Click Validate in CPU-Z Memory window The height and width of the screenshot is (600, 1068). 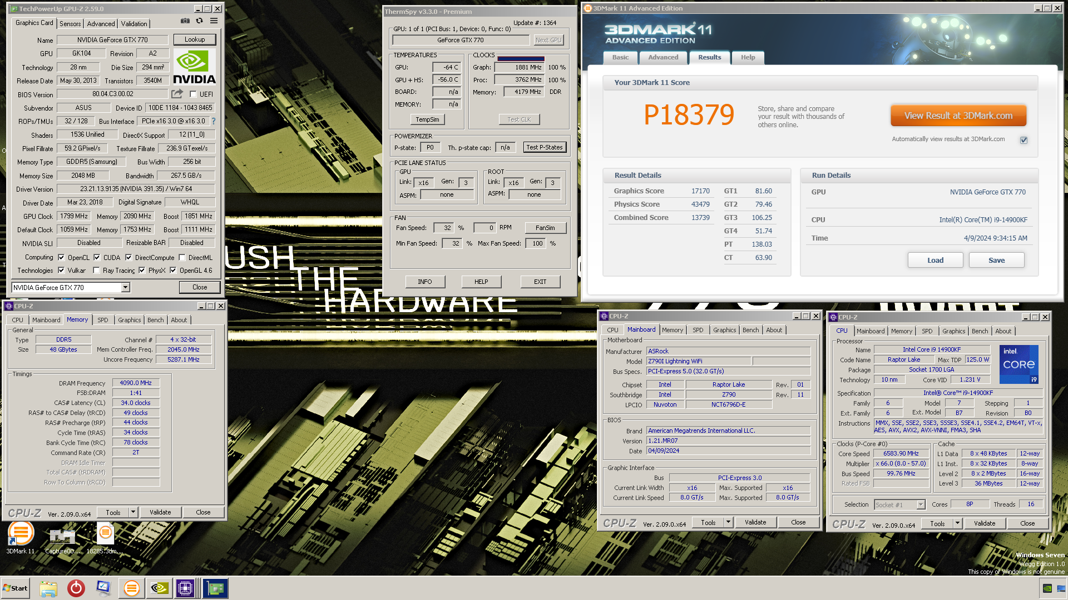point(160,512)
